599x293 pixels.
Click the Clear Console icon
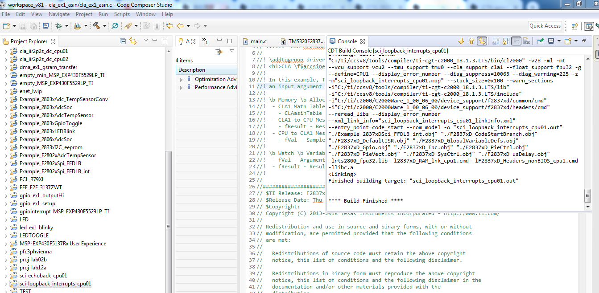(526, 41)
